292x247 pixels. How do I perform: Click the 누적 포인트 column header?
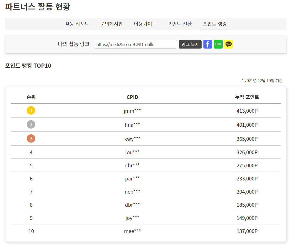247,97
